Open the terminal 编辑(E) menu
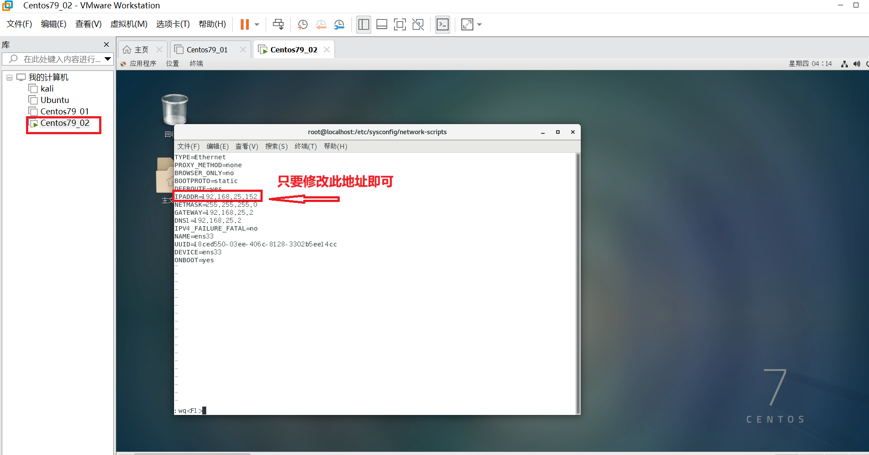This screenshot has width=869, height=455. click(217, 147)
